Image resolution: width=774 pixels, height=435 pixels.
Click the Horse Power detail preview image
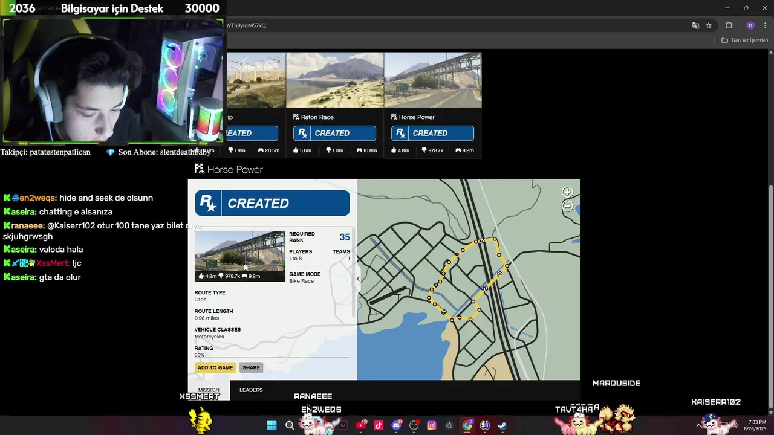point(239,256)
